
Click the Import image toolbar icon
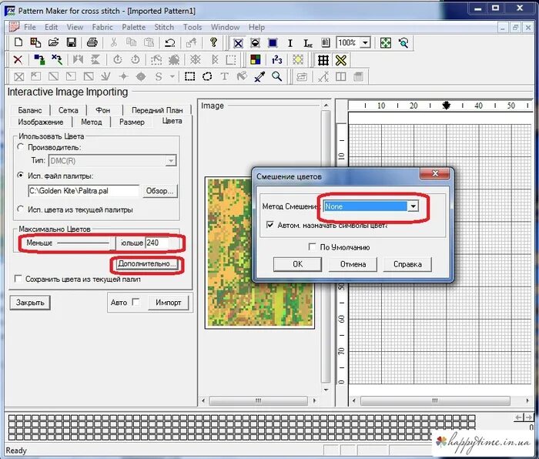[35, 42]
